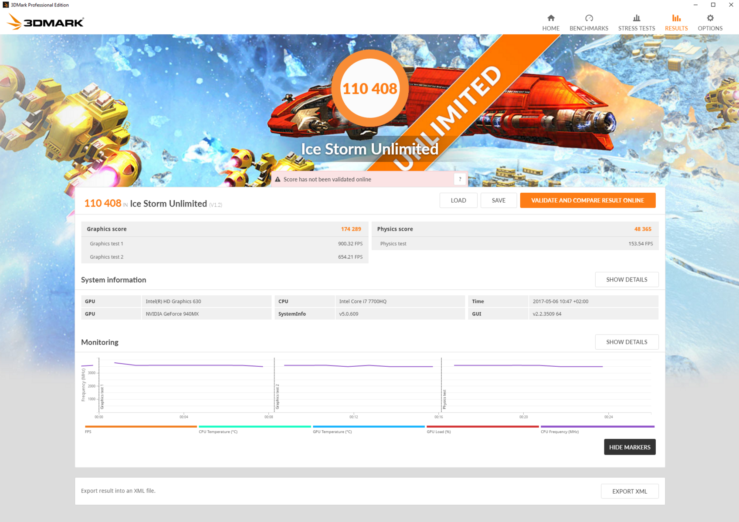Viewport: 739px width, 522px height.
Task: Save the current benchmark result
Action: click(x=498, y=201)
